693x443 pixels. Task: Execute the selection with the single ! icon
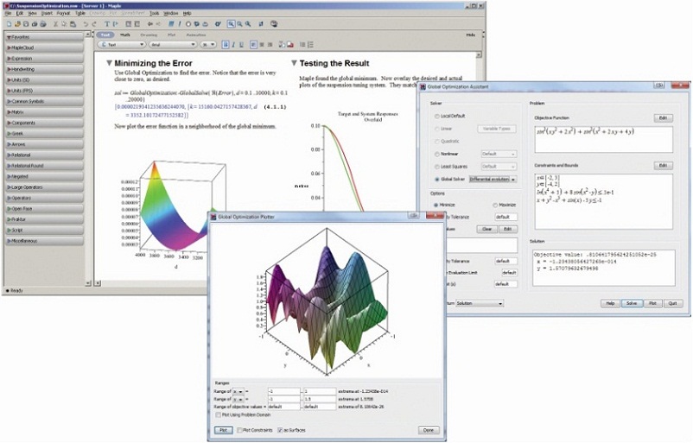point(180,24)
